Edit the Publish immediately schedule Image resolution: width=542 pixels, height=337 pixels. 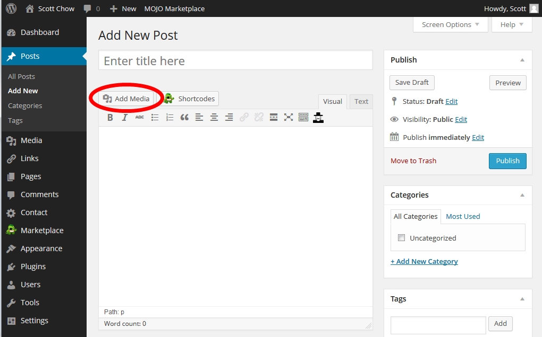[x=478, y=137]
